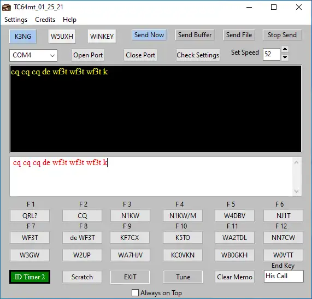The width and height of the screenshot is (312, 299).
Task: Open the Help menu
Action: point(69,20)
